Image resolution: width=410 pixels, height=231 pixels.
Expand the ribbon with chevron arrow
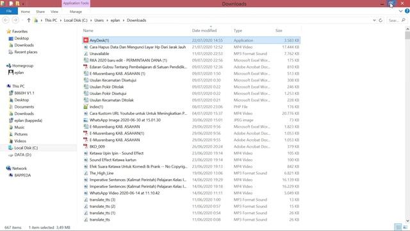[400, 11]
